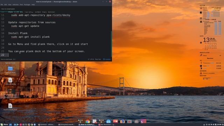
Task: Click 'ppa:ricotz/docky' text in line 11
Action: [x=58, y=15]
